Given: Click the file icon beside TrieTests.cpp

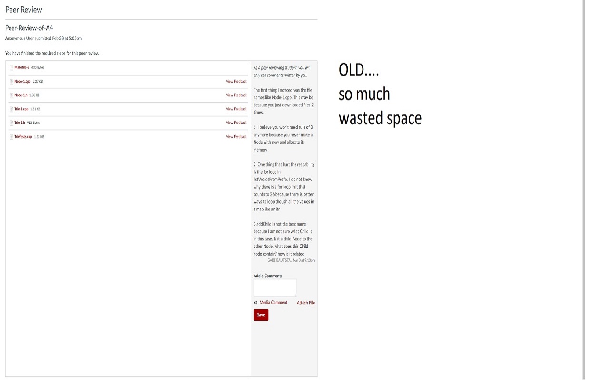Looking at the screenshot, I should 11,137.
